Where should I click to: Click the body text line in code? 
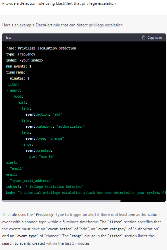[x=86, y=193]
